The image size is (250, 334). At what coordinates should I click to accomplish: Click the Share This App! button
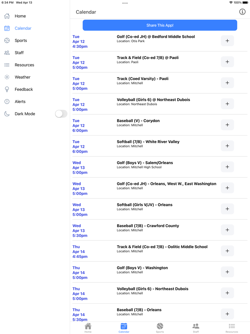160,25
